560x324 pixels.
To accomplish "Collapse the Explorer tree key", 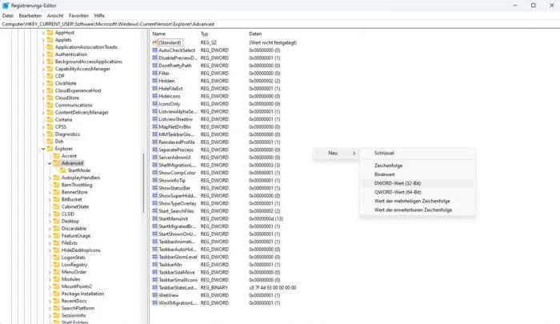I will coord(43,149).
